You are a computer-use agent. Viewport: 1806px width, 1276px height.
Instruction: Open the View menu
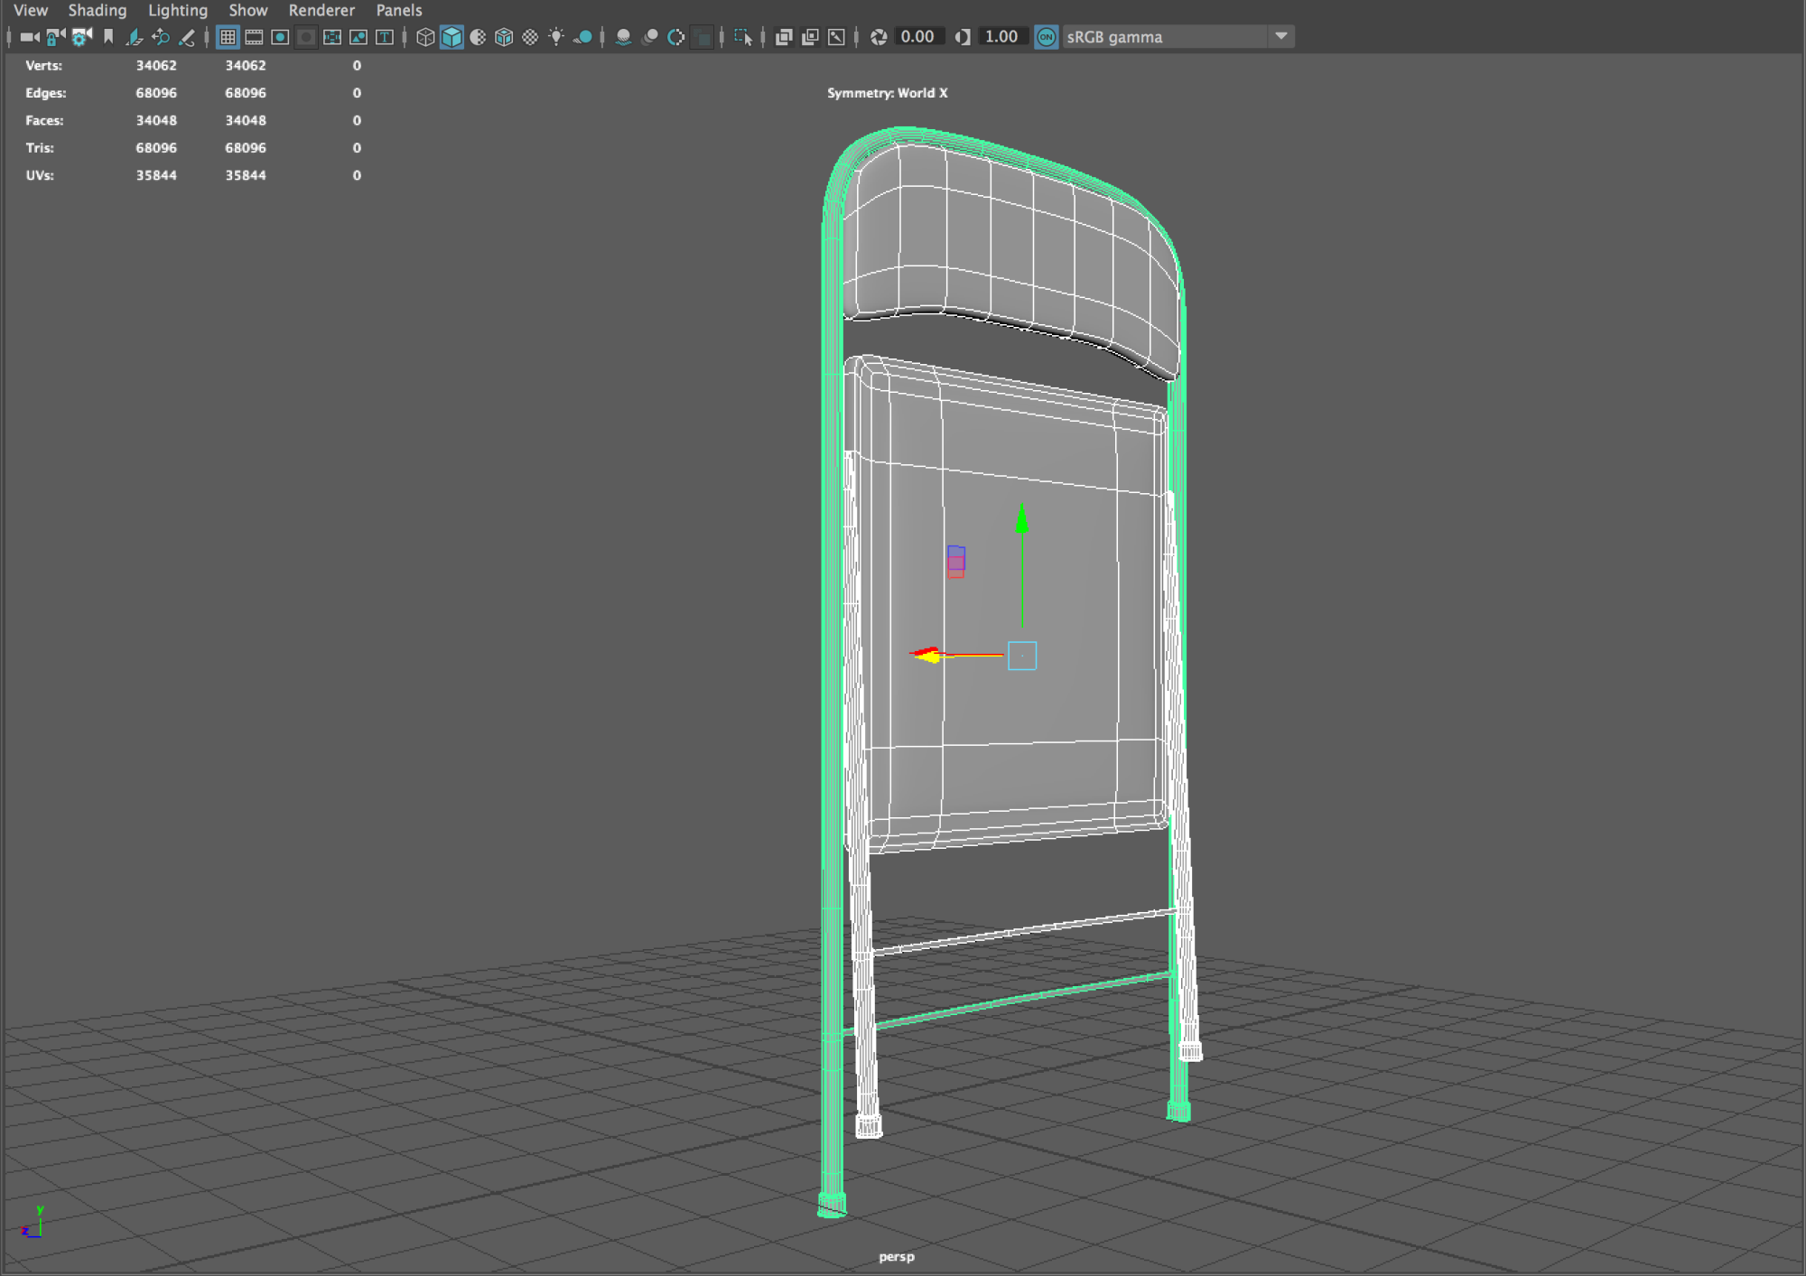[31, 10]
